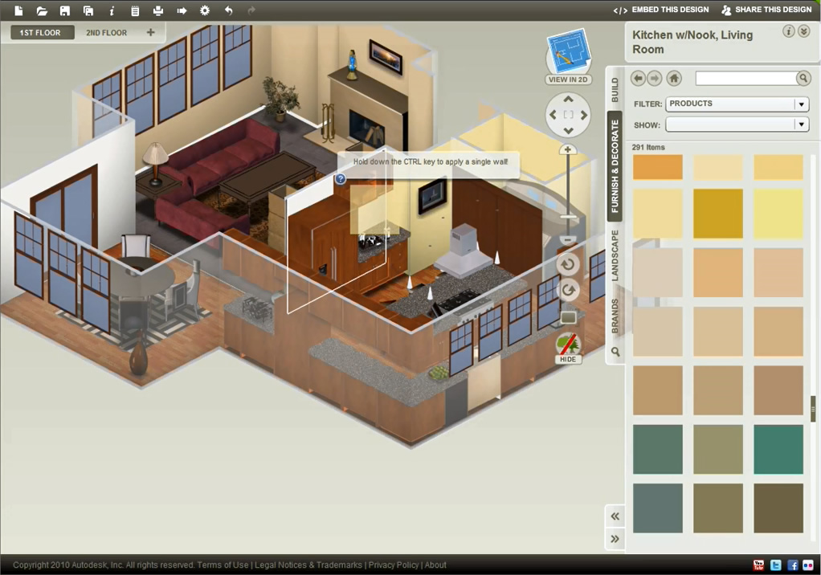Collapse side panel with left double-arrow
This screenshot has width=821, height=575.
[x=615, y=516]
